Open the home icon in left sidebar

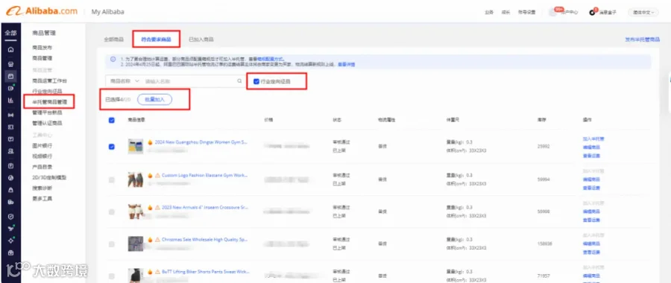point(10,50)
